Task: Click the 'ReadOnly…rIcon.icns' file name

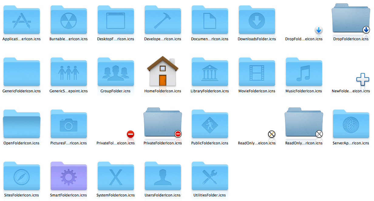Action: (x=304, y=143)
